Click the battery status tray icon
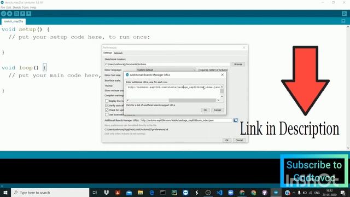 pyautogui.click(x=305, y=193)
